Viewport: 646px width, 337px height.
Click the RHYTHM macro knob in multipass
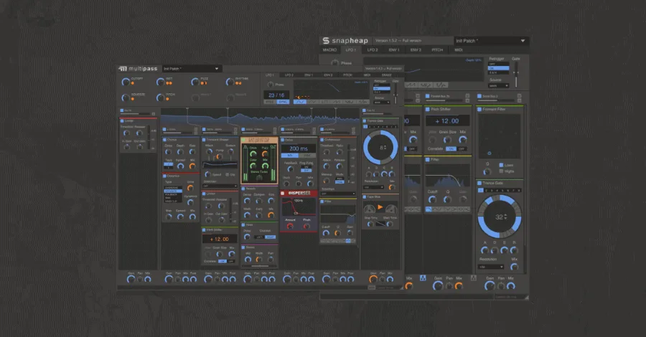(x=230, y=82)
